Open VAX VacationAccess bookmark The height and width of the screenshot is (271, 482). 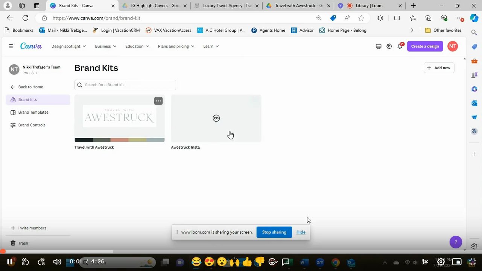pyautogui.click(x=168, y=30)
